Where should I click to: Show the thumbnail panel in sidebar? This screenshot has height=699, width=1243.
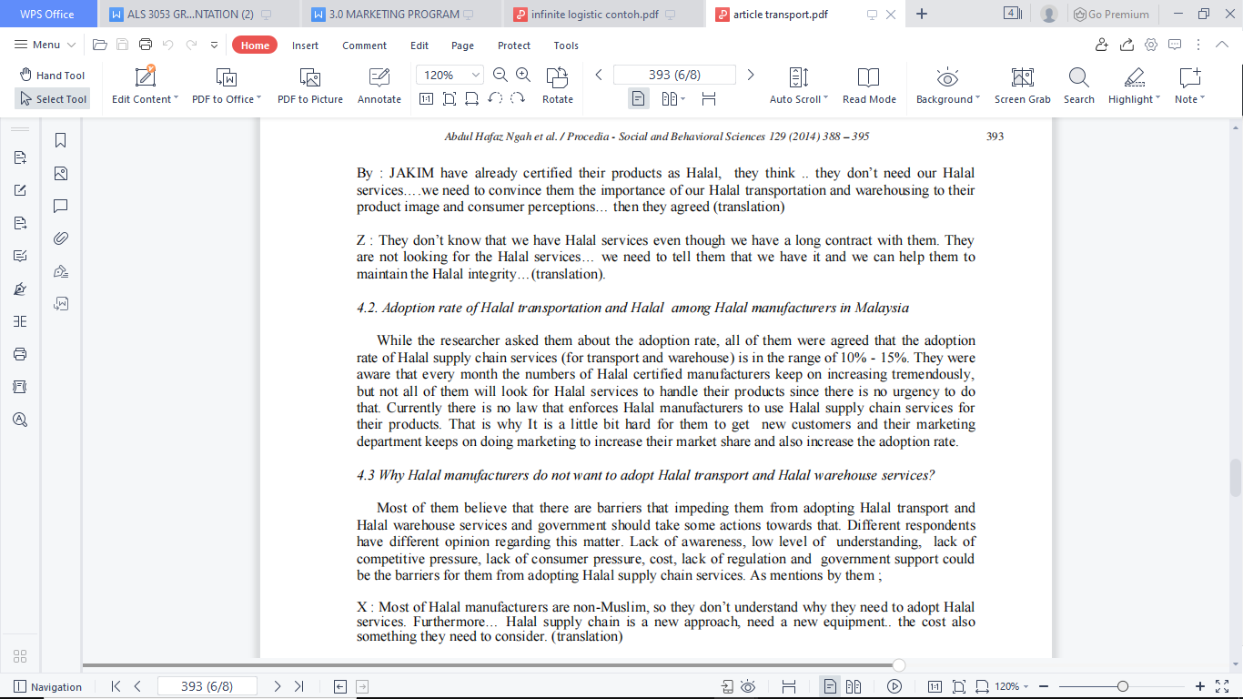click(61, 173)
